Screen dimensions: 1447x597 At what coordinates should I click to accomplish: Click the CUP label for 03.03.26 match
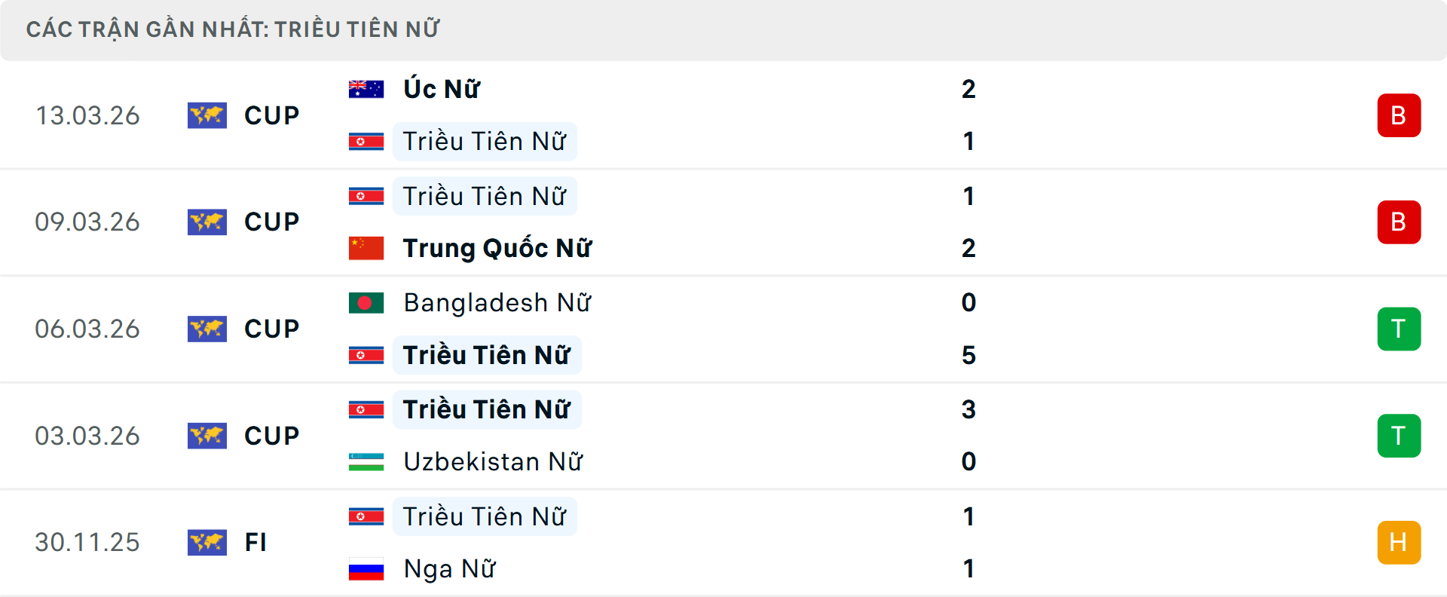[271, 436]
